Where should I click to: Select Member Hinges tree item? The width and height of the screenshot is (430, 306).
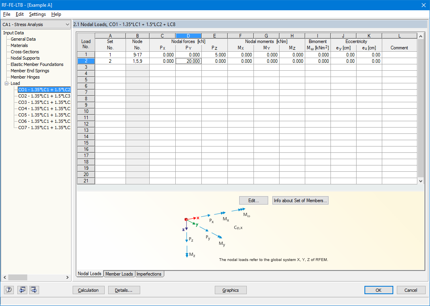(25, 77)
